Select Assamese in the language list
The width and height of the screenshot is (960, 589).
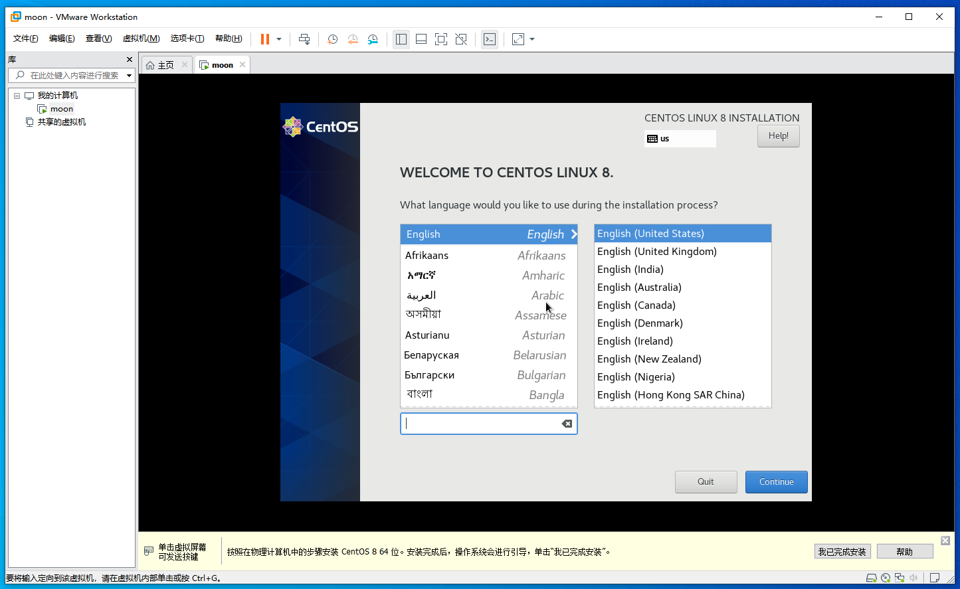click(x=489, y=315)
